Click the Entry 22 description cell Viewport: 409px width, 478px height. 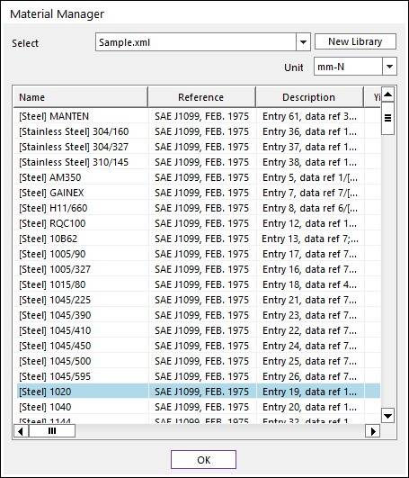[x=309, y=330]
